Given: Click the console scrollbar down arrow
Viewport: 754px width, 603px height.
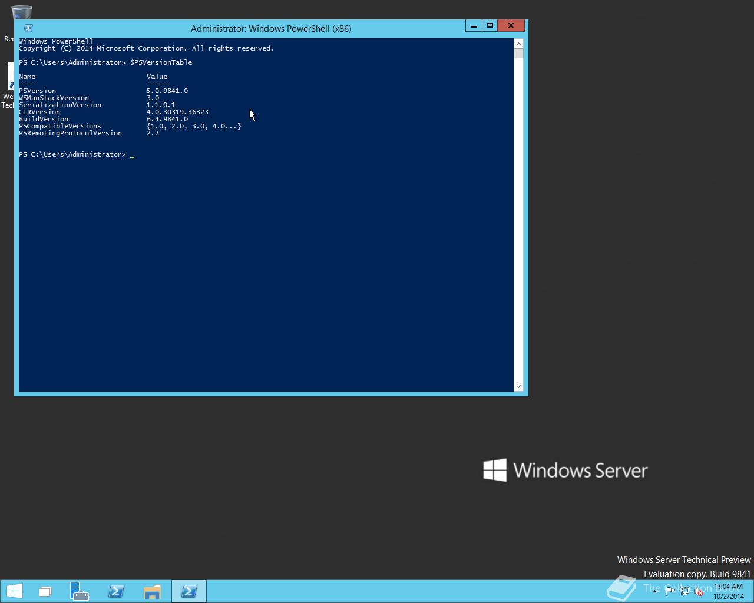Looking at the screenshot, I should coord(518,386).
